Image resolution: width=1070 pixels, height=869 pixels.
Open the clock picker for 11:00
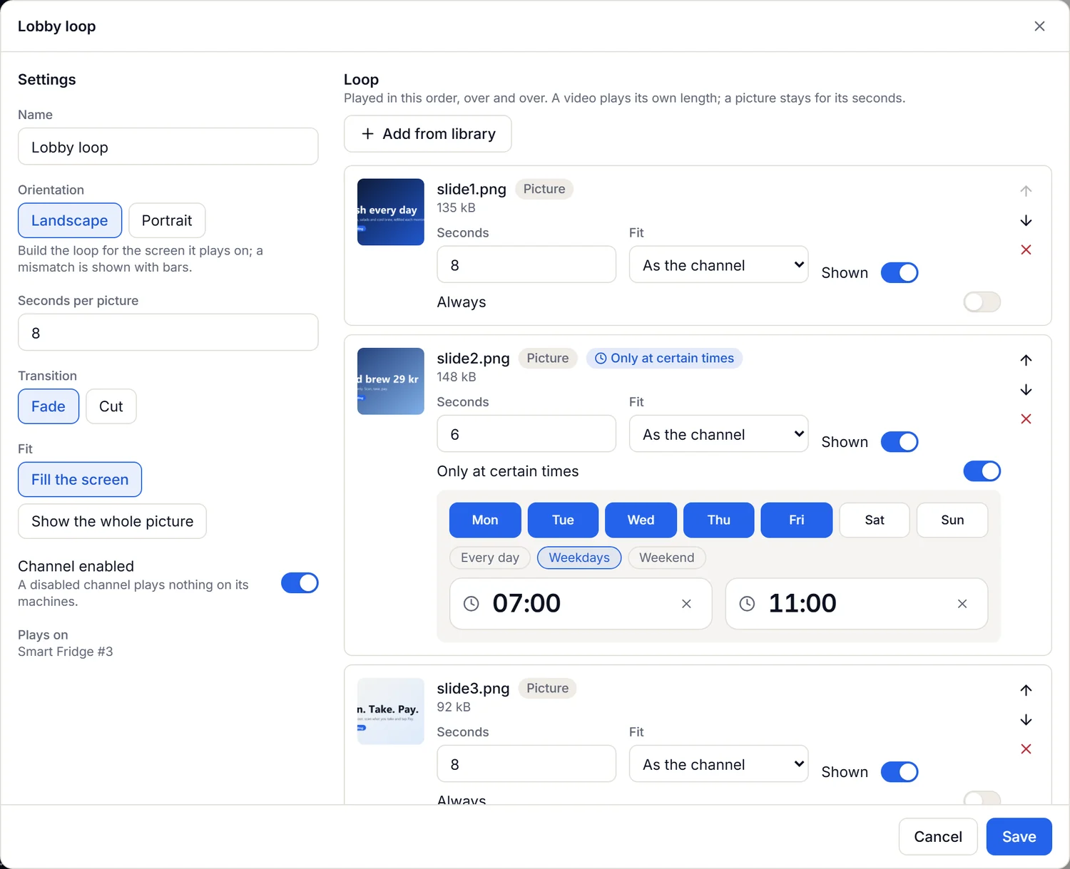click(x=747, y=604)
